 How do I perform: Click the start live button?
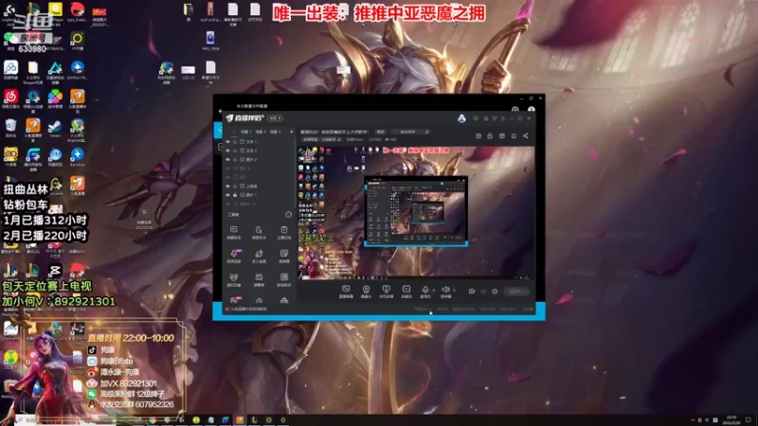[516, 292]
